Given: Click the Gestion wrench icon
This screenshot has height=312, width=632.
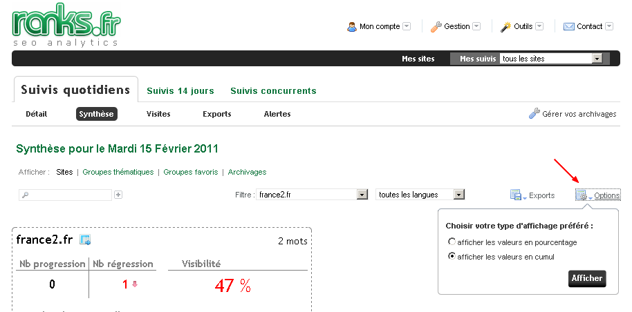Looking at the screenshot, I should point(436,27).
